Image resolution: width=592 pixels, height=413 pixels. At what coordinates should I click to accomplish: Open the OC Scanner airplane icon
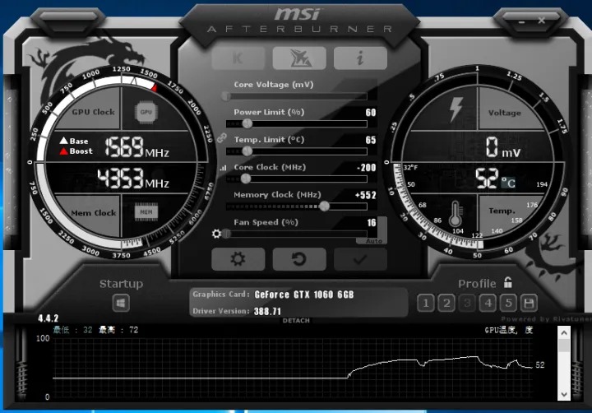[x=299, y=58]
